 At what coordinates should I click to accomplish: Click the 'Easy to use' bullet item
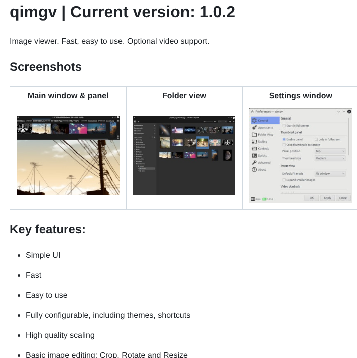[47, 295]
